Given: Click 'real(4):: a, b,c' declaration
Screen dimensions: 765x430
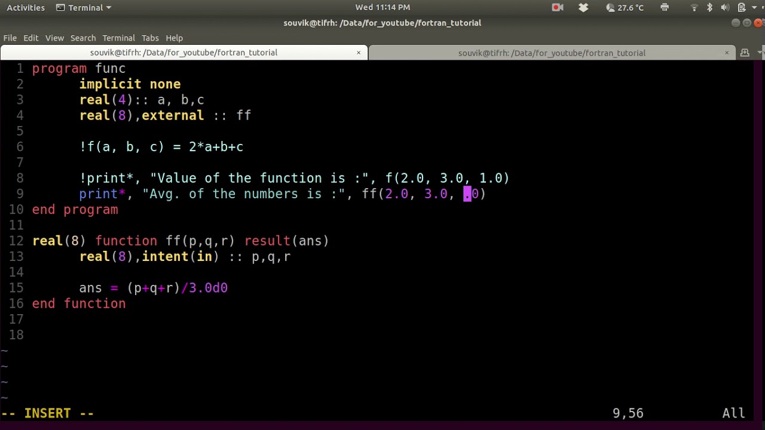Looking at the screenshot, I should pos(142,100).
